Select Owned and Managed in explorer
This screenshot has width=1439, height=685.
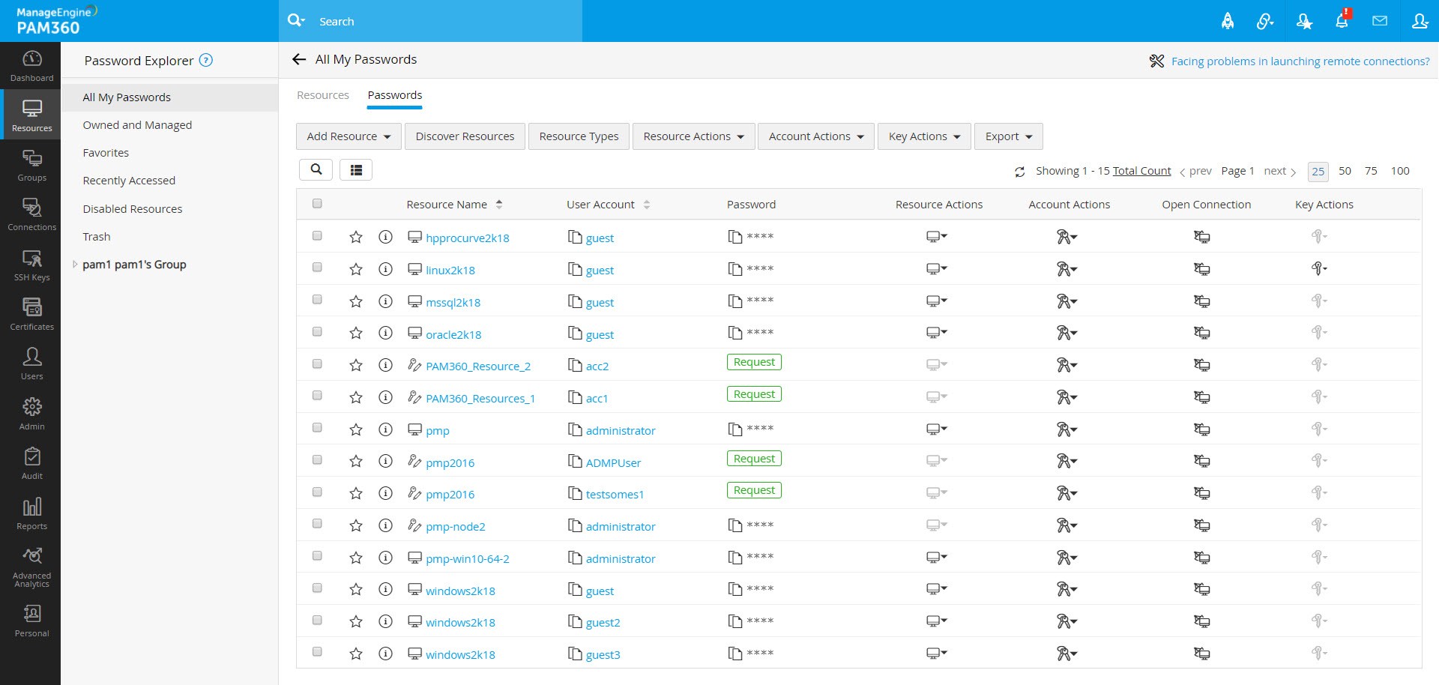[x=137, y=125]
